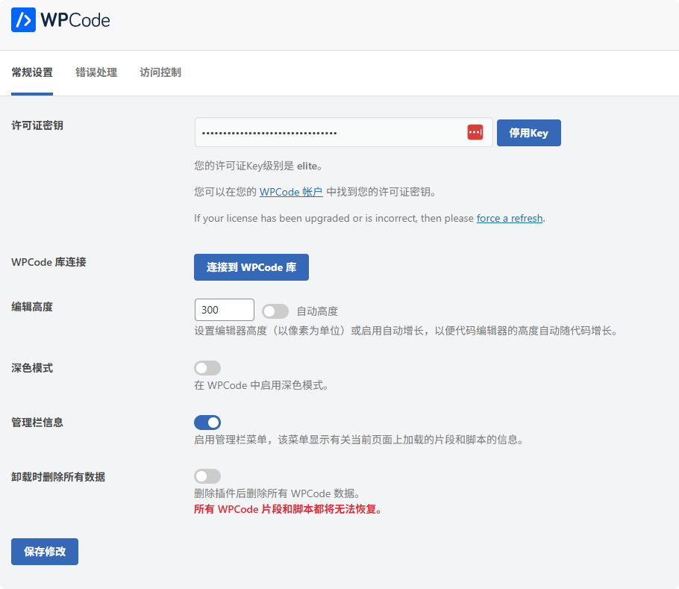Click the editor height field showing 300
The width and height of the screenshot is (679, 589).
pos(225,310)
